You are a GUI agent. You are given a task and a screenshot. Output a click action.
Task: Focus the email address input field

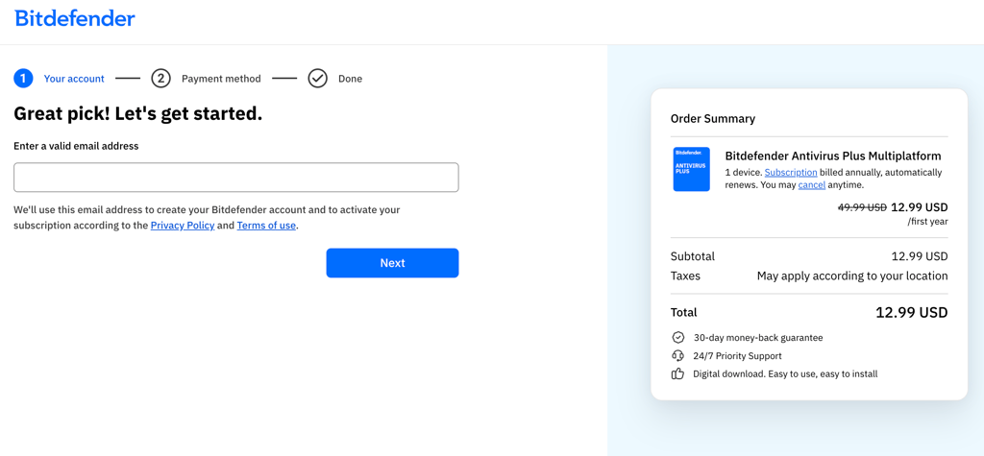click(236, 178)
